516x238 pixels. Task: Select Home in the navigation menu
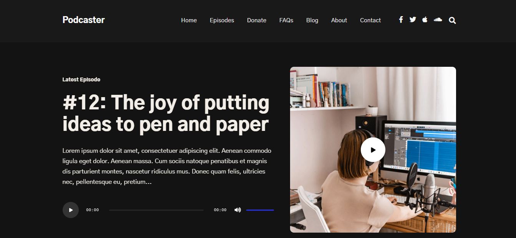189,20
